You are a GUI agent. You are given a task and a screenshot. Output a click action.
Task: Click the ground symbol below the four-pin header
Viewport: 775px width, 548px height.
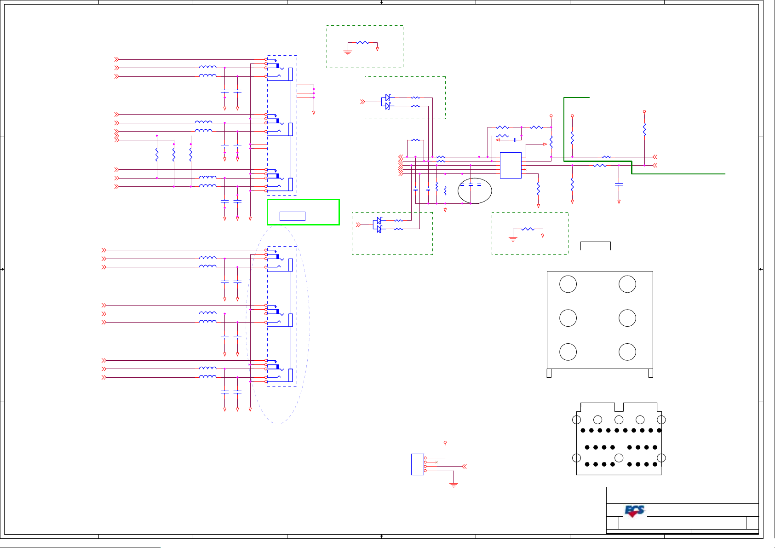[x=454, y=485]
